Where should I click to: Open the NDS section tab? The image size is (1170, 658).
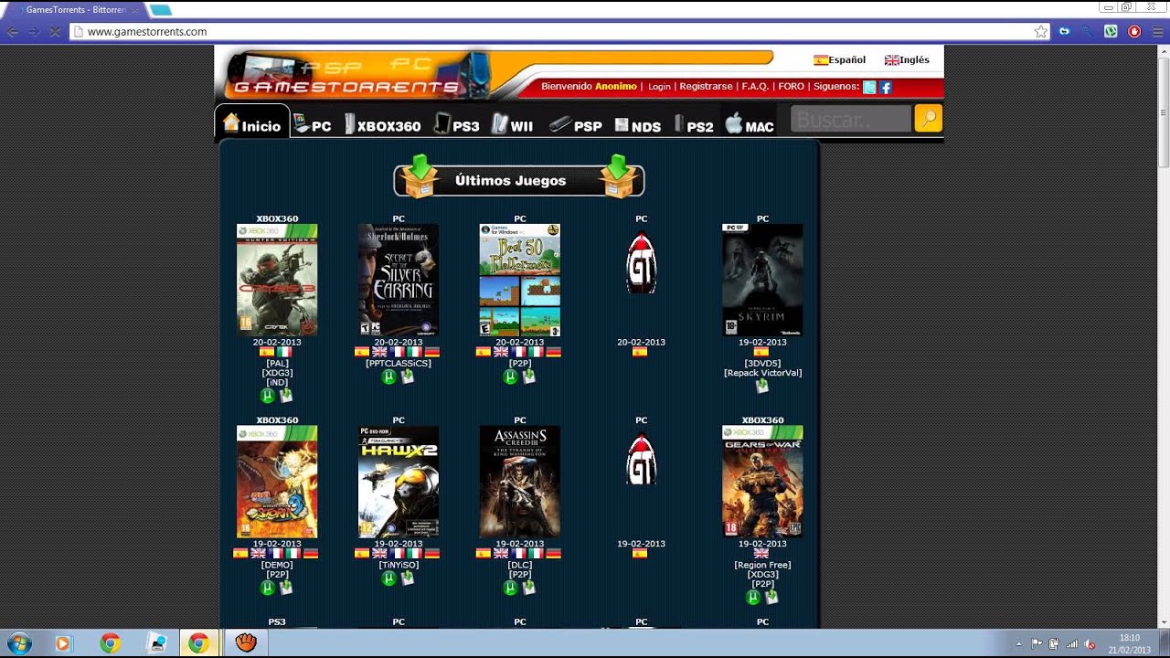coord(637,124)
